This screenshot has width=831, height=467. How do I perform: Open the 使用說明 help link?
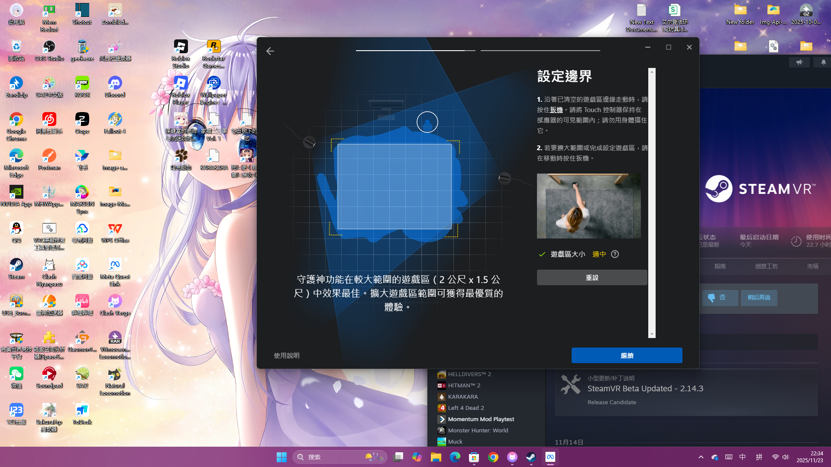286,355
